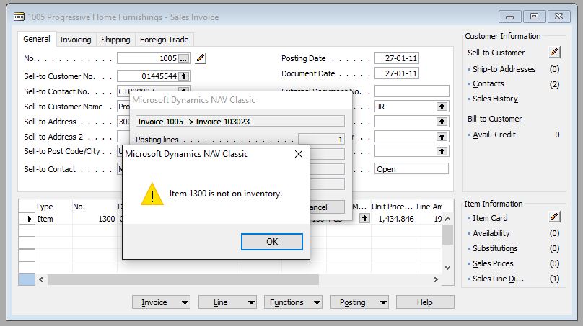The height and width of the screenshot is (326, 583).
Task: Click the lookup arrow in the JR field
Action: click(x=442, y=107)
